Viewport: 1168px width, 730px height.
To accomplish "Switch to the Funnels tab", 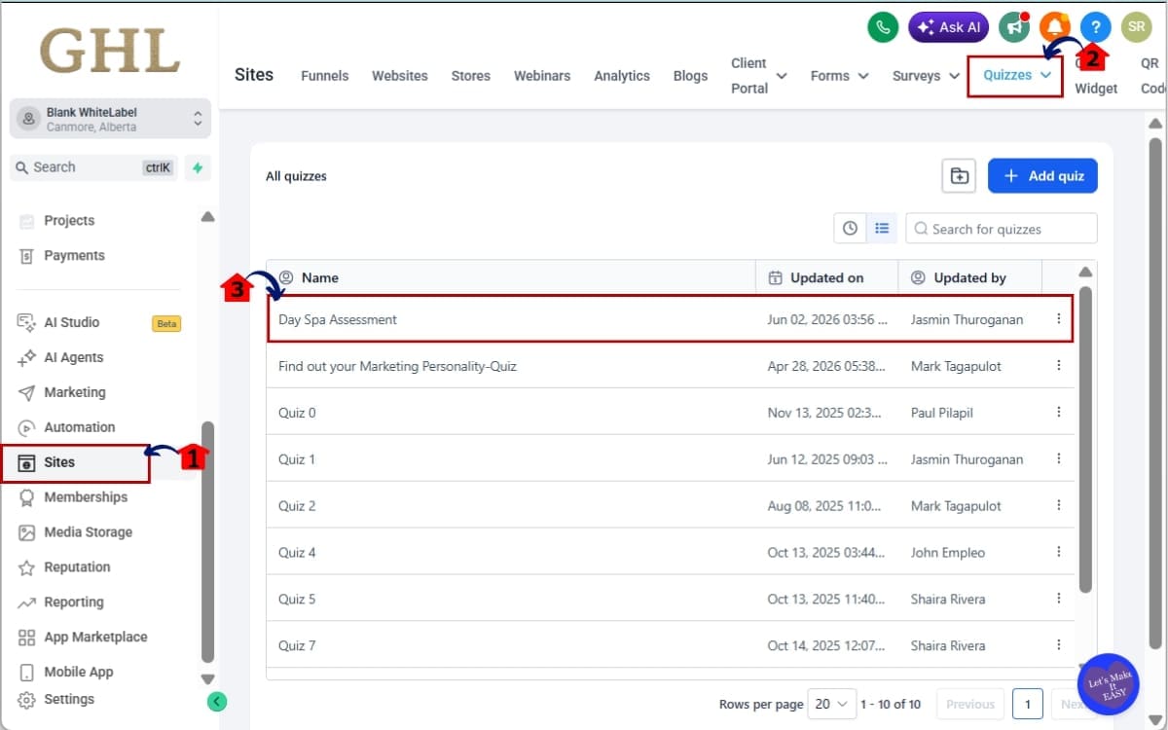I will 324,76.
